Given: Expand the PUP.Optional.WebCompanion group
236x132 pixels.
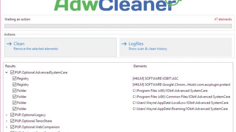Looking at the screenshot, I should click(7, 127).
